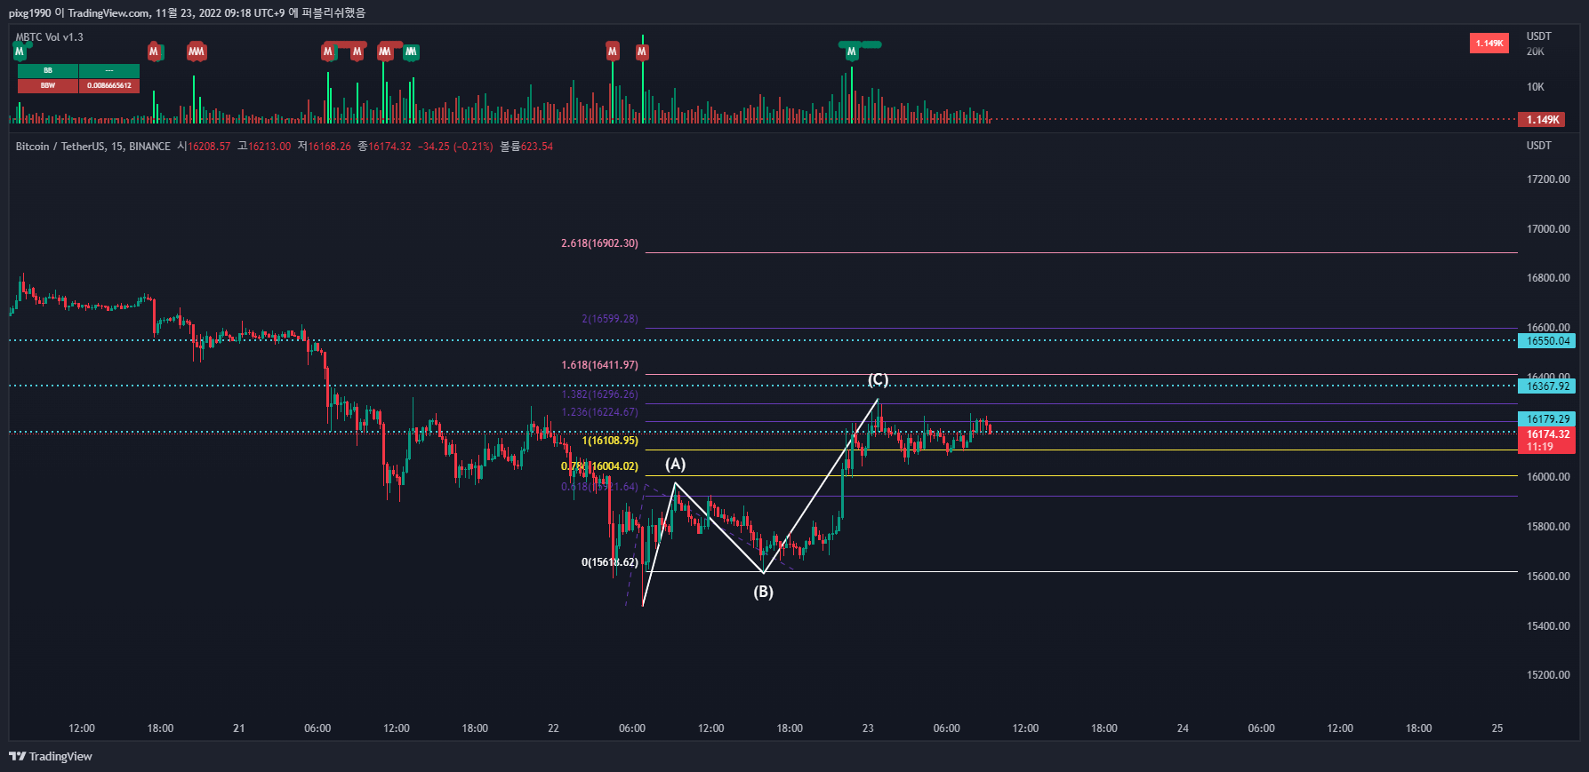Select the Fib label 2(16599.28)

point(610,319)
